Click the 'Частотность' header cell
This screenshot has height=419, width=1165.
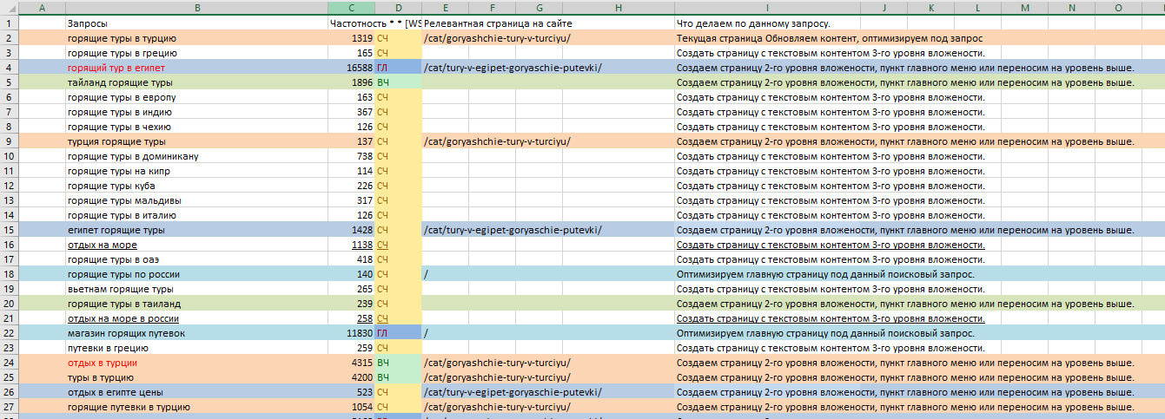[351, 23]
